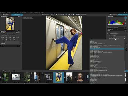
Task: Select the Horizon straighten tool icon
Action: [68, 15]
